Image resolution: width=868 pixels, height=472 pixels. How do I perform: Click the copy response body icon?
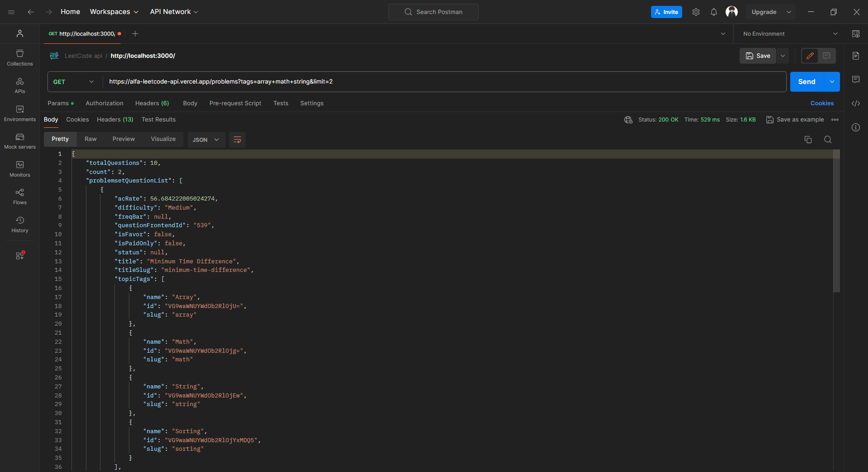[x=808, y=140]
